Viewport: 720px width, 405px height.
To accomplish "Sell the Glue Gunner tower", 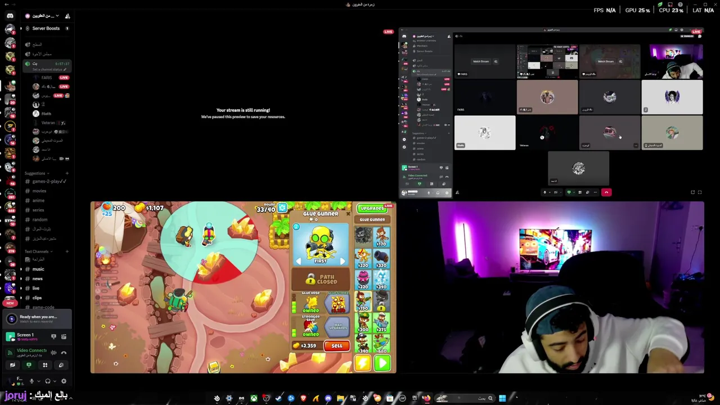I will point(337,346).
